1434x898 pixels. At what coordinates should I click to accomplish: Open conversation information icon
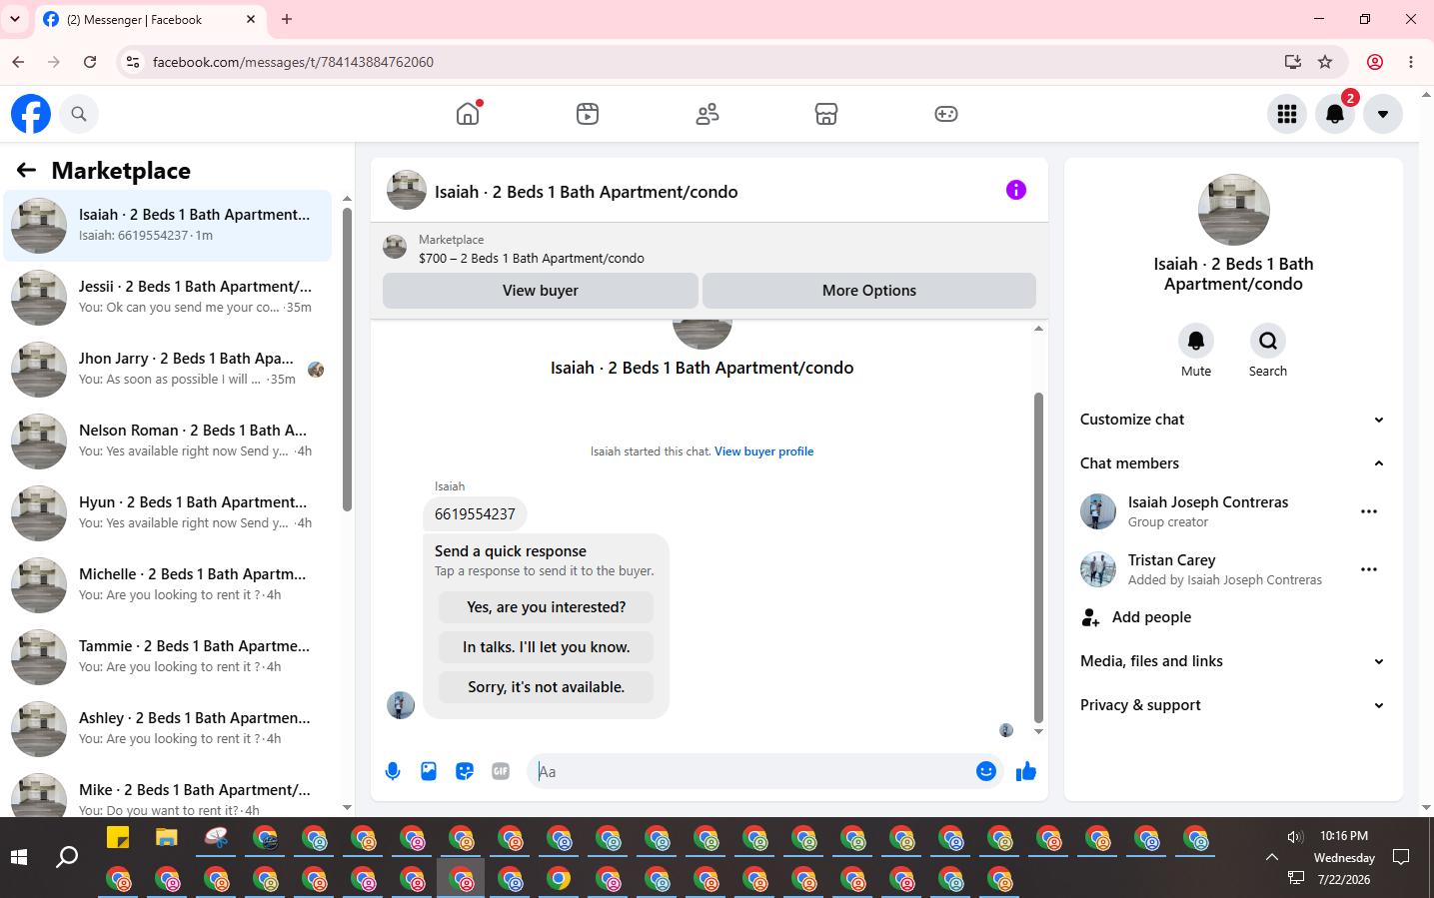point(1016,190)
